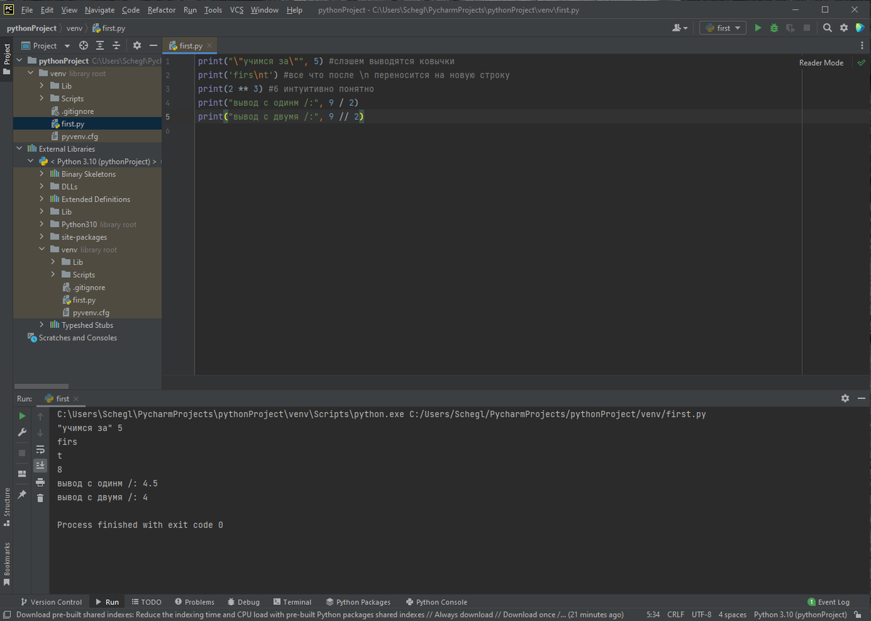The image size is (871, 621).
Task: Click CRLF line separator in status bar
Action: coord(675,614)
